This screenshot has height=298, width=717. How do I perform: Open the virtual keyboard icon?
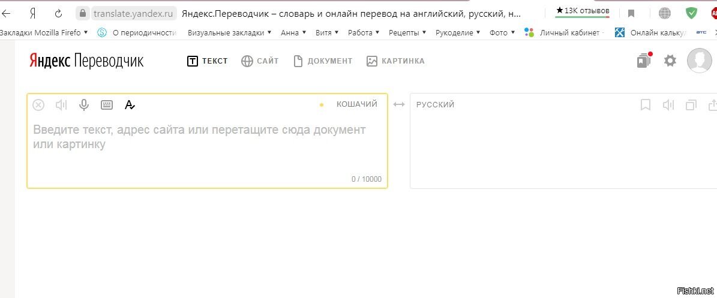107,105
